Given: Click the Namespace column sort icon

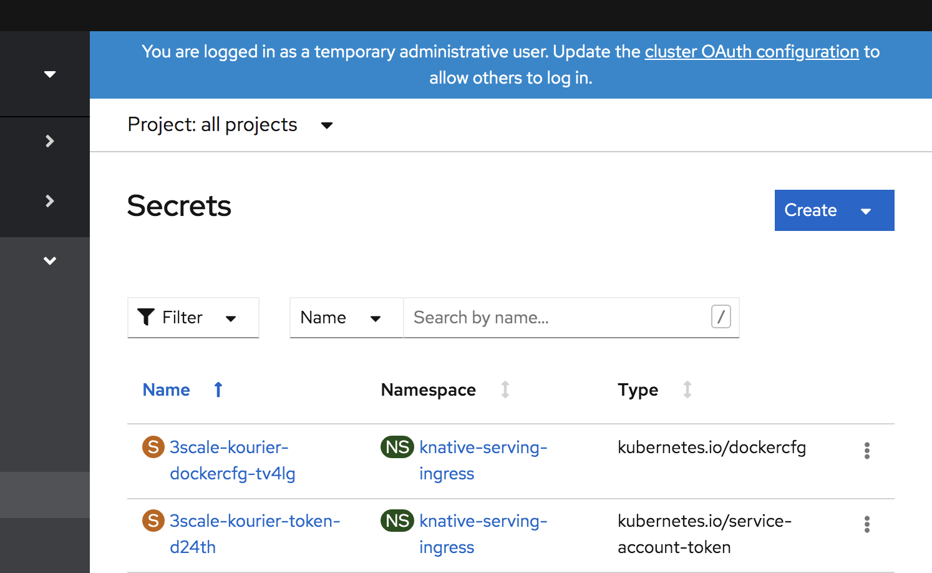Looking at the screenshot, I should [x=505, y=390].
